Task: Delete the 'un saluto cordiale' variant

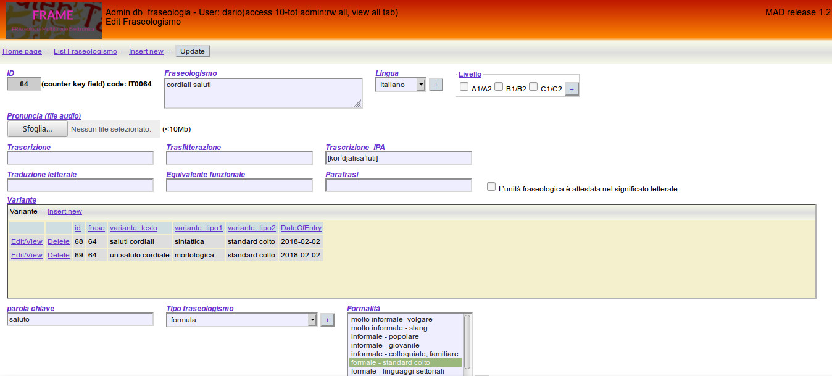Action: coord(59,255)
